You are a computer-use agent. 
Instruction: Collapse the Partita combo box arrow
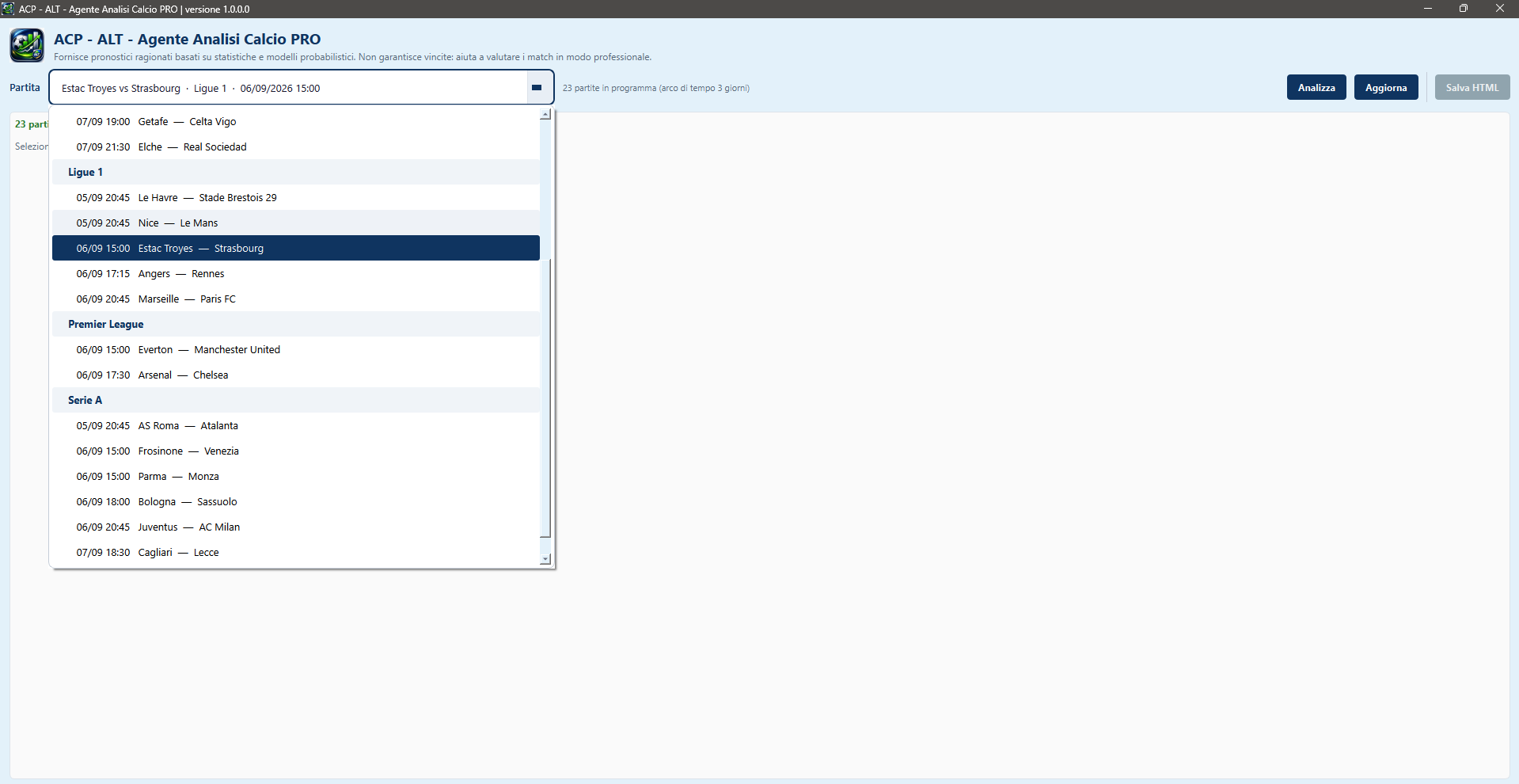pyautogui.click(x=537, y=88)
